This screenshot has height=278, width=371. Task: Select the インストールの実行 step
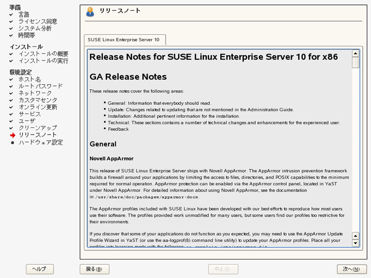click(x=44, y=61)
